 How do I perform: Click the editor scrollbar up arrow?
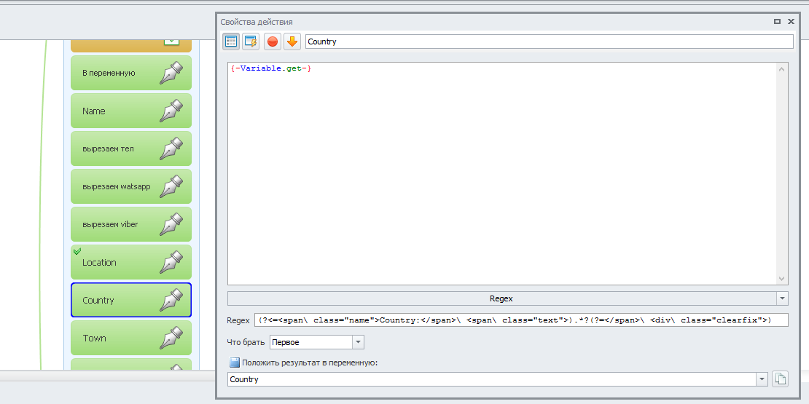(783, 69)
